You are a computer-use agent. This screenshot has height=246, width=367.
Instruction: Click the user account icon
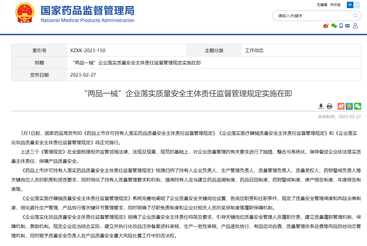355,26
